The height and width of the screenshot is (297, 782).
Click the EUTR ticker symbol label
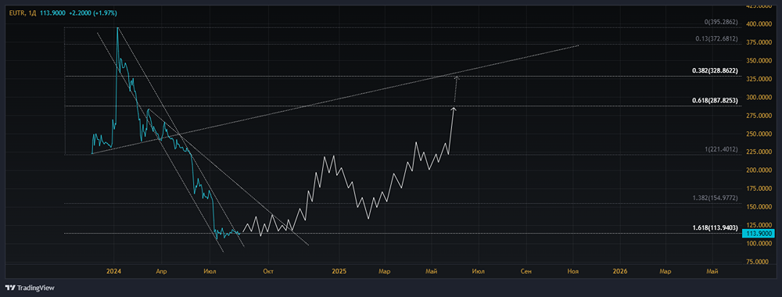(x=16, y=13)
